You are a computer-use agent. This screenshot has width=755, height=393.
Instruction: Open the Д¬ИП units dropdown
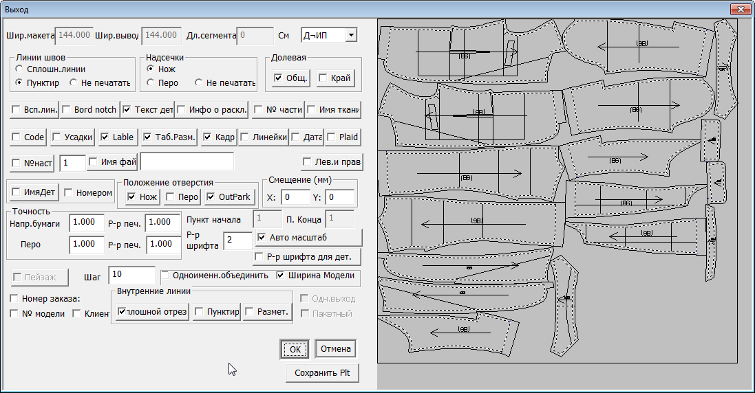pos(351,35)
